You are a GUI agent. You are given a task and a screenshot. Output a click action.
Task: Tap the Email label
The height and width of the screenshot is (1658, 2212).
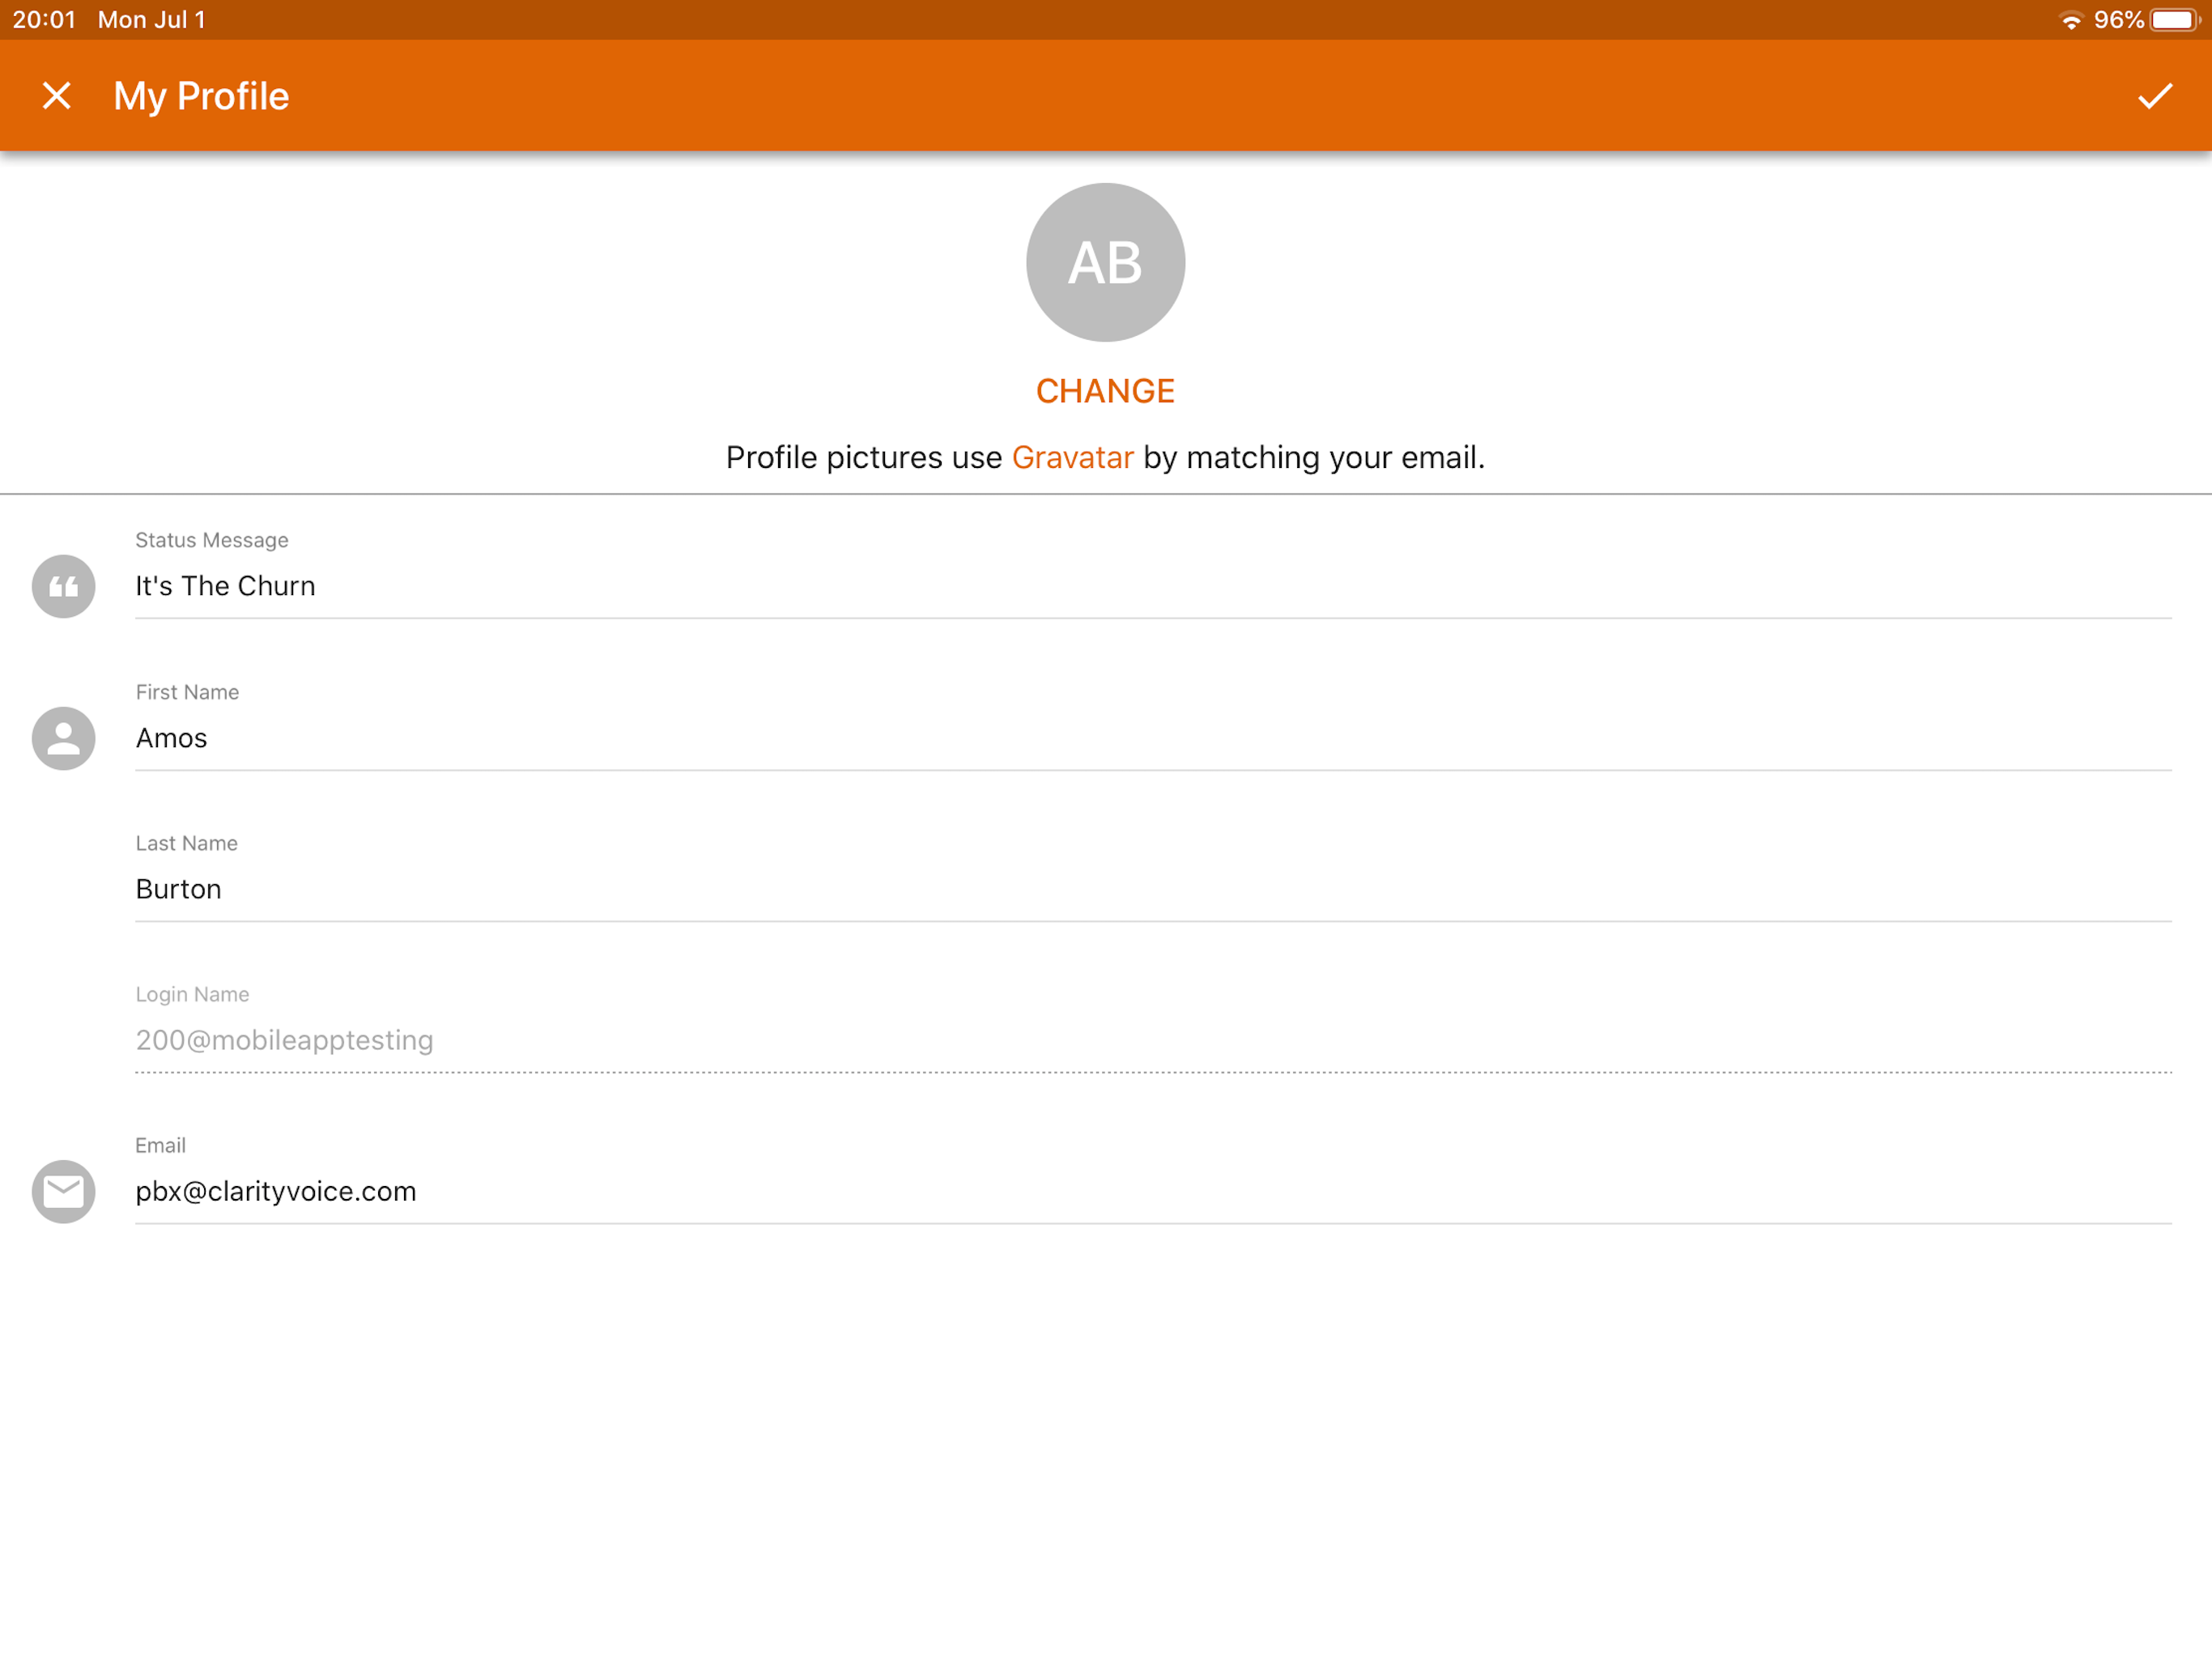(160, 1145)
